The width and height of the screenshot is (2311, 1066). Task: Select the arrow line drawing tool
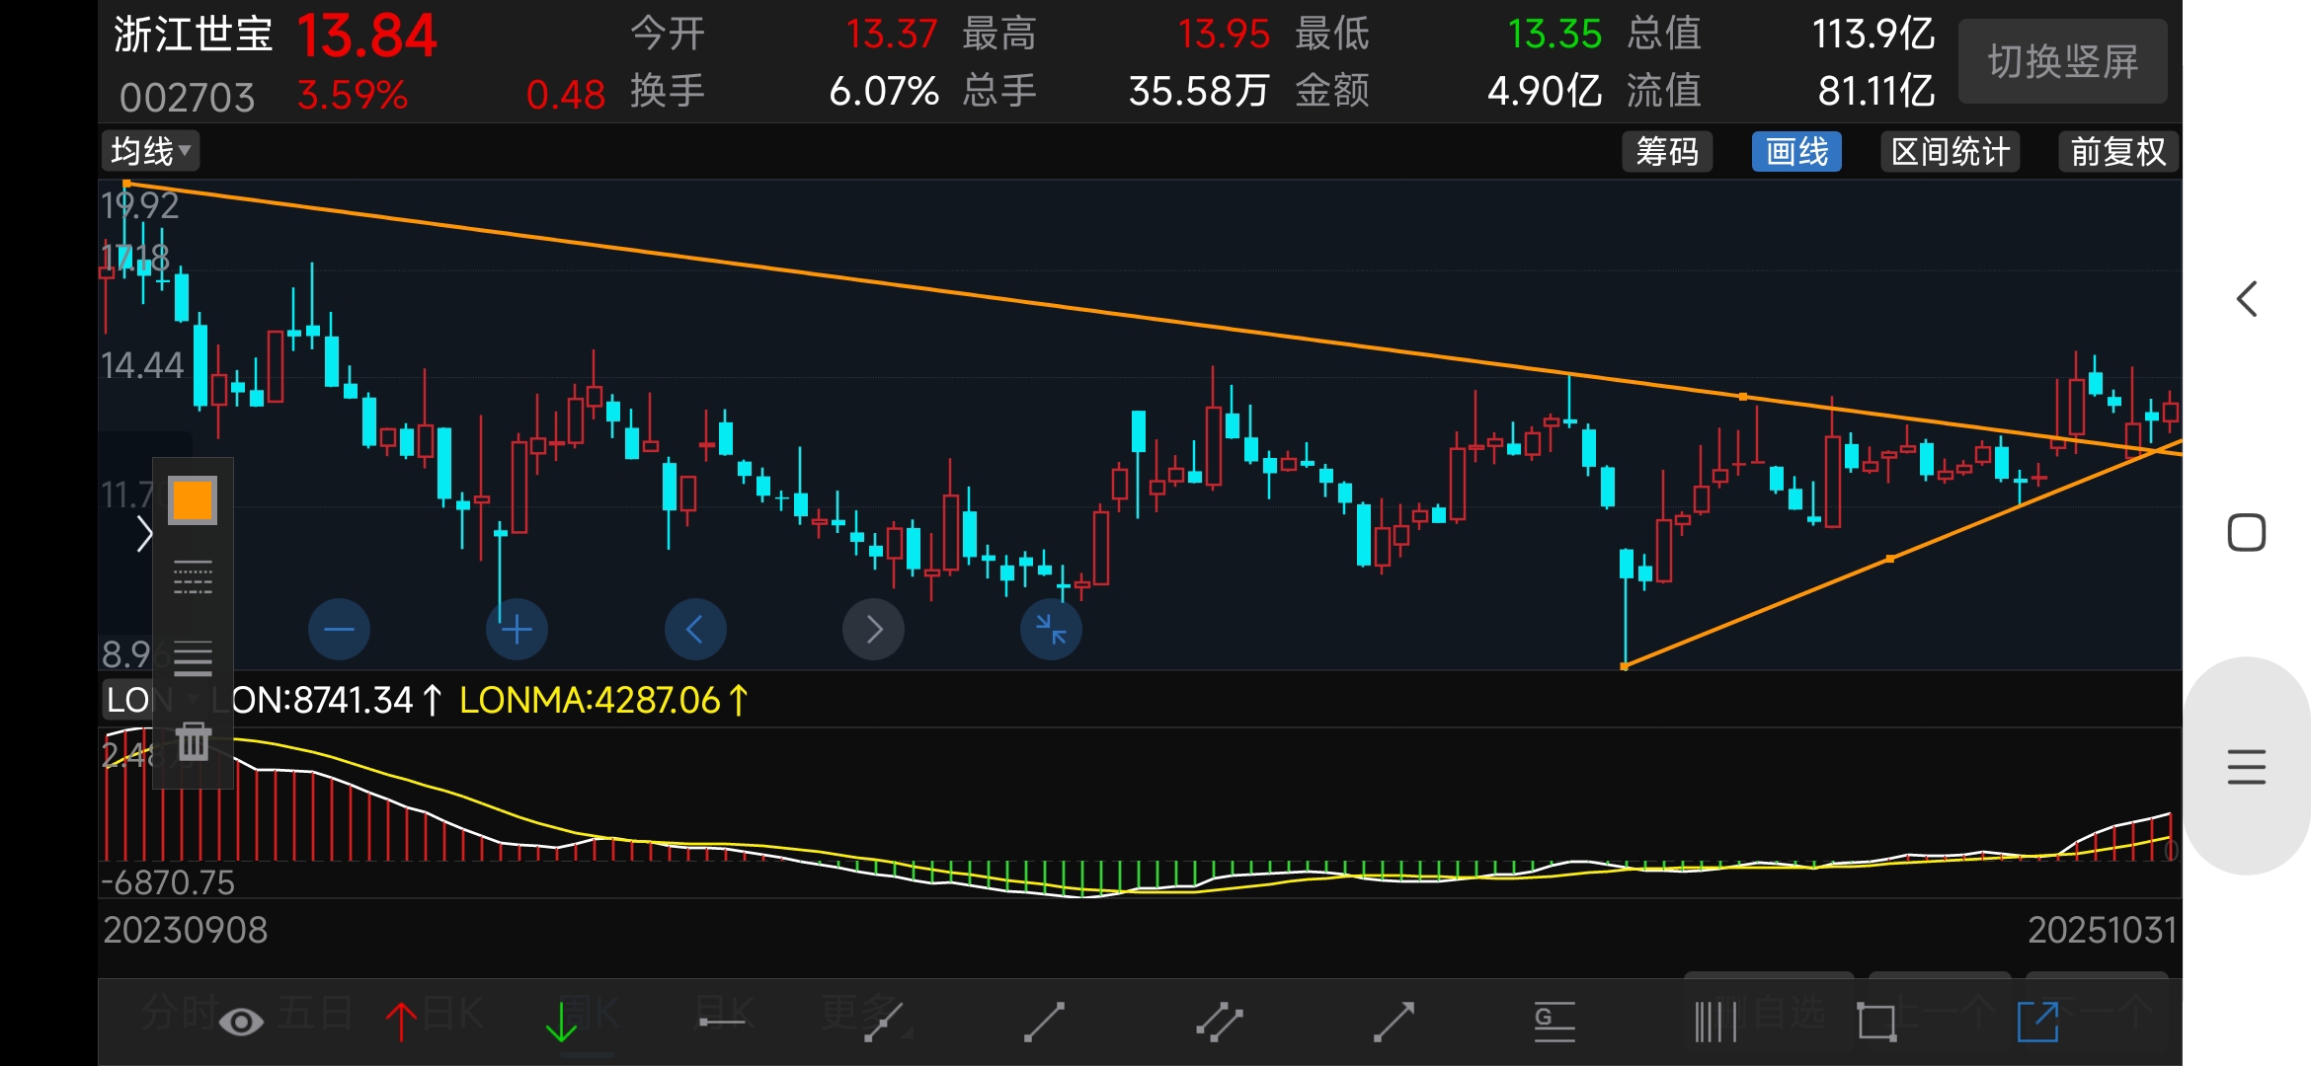click(1394, 1022)
